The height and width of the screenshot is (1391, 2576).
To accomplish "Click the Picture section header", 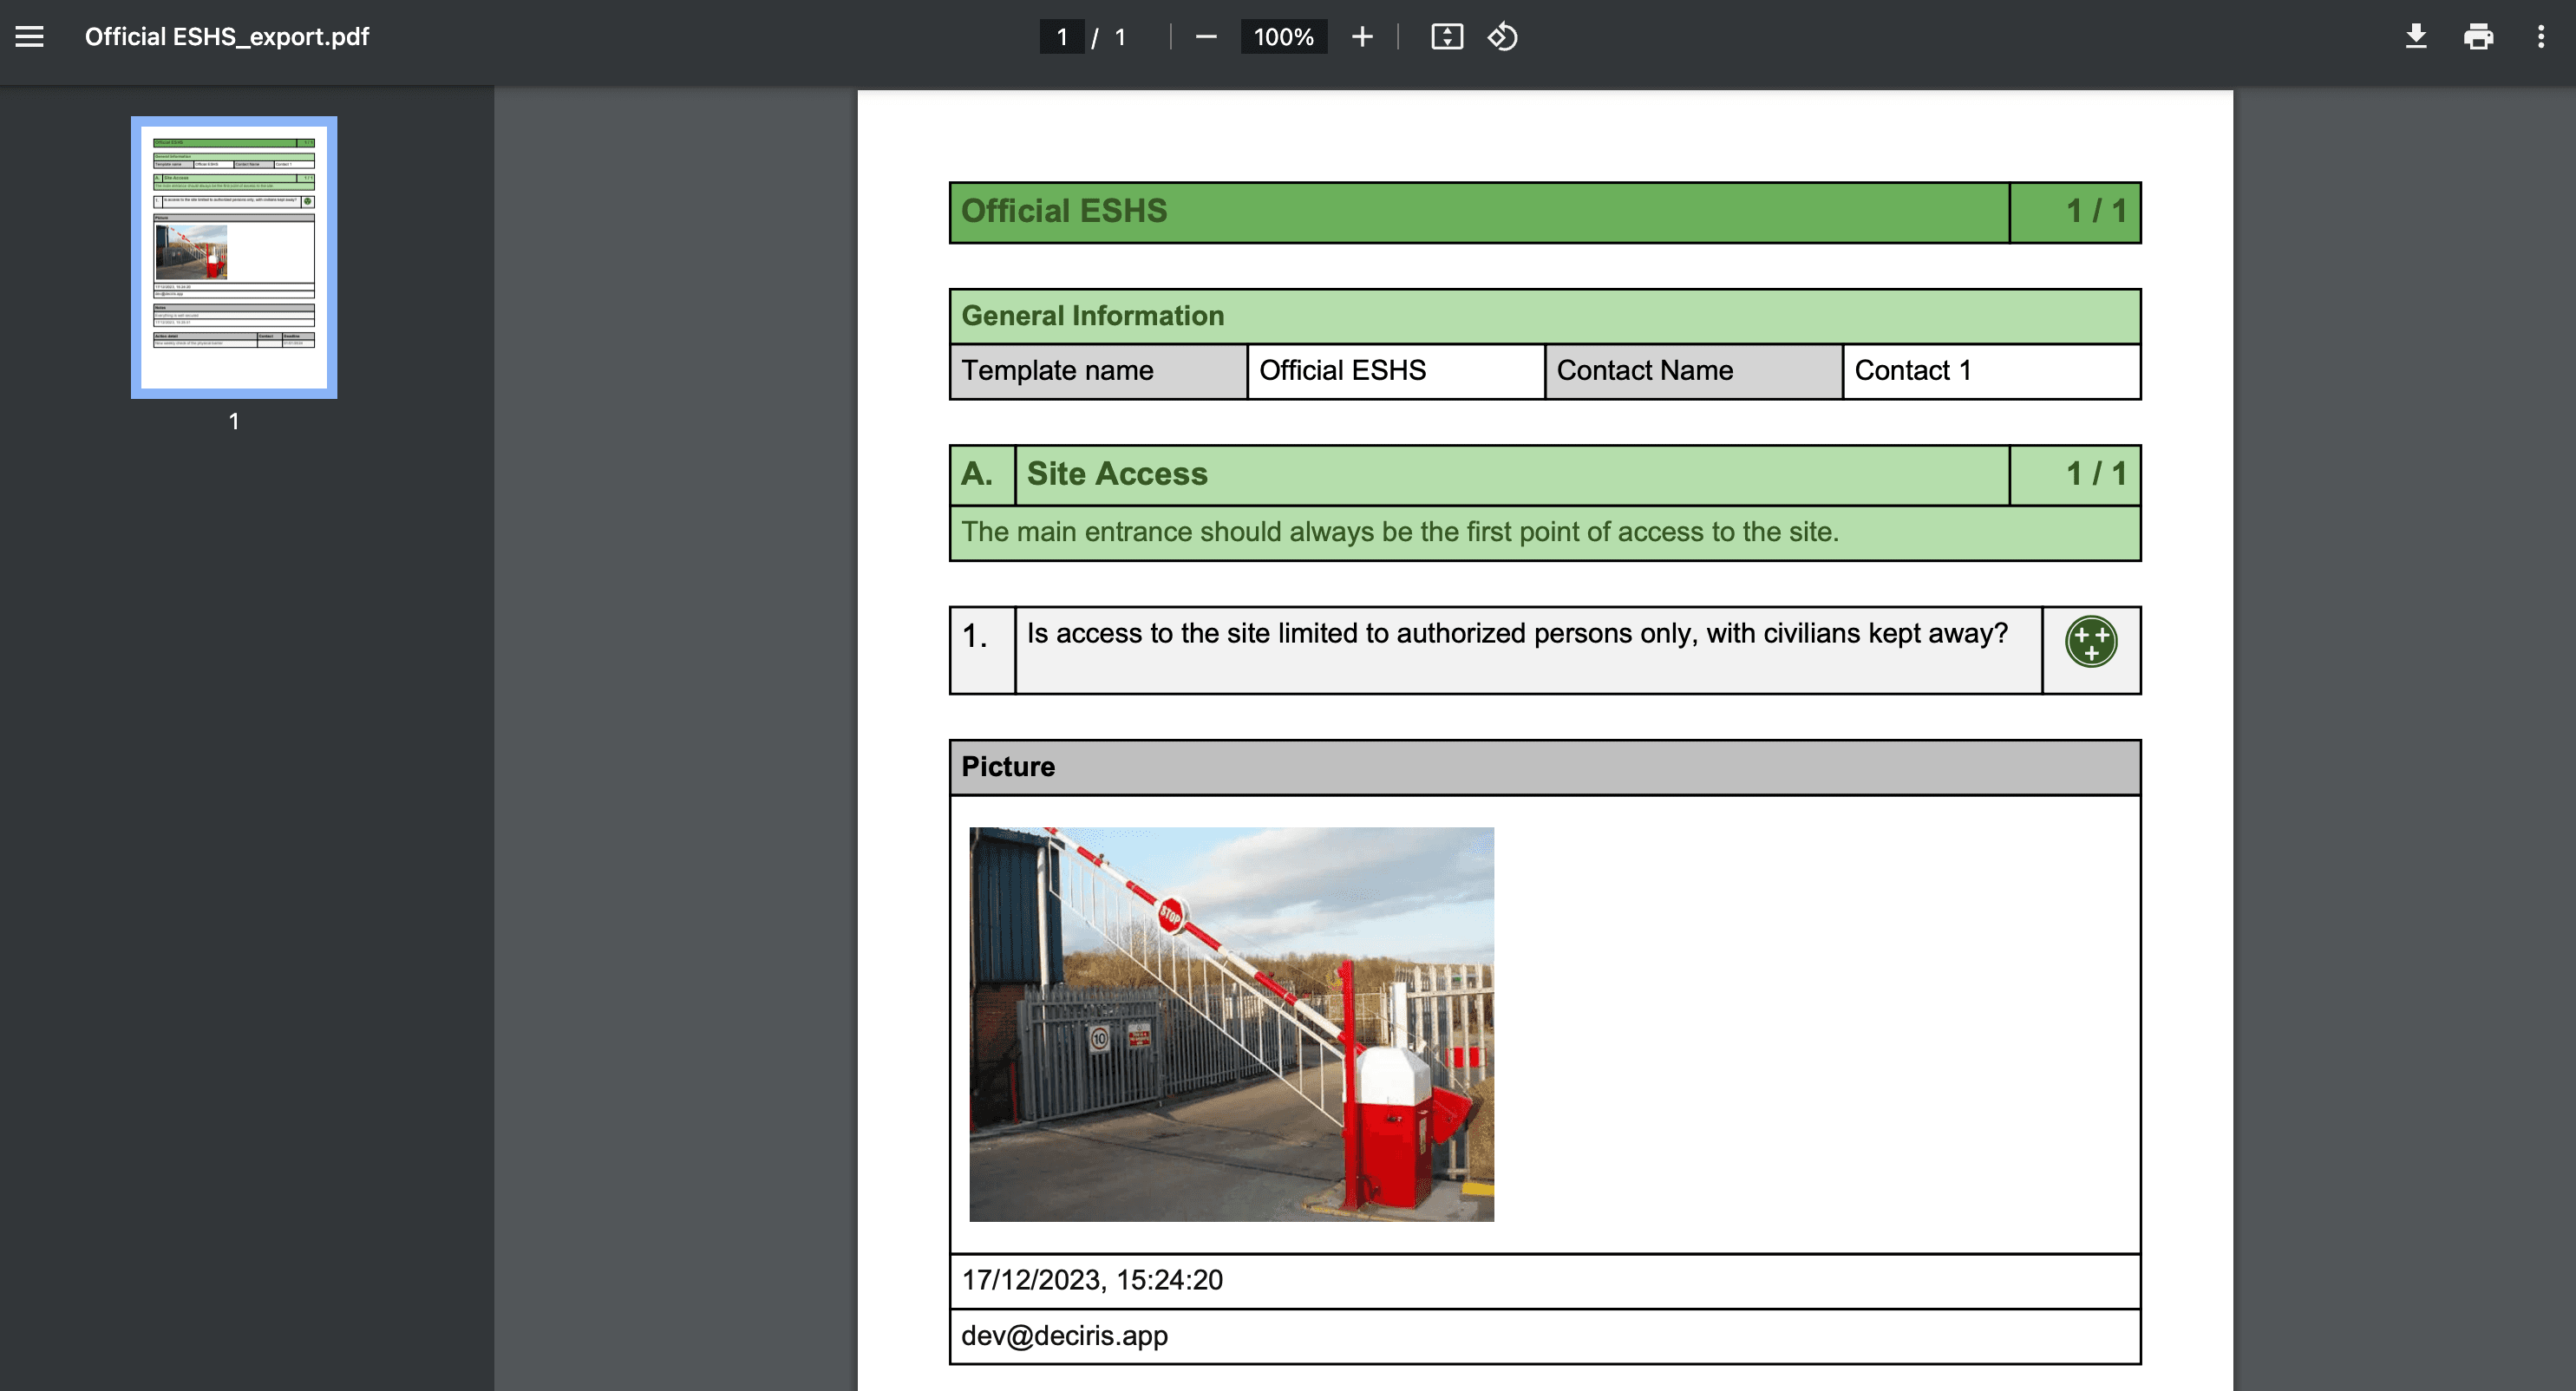I will point(1008,767).
